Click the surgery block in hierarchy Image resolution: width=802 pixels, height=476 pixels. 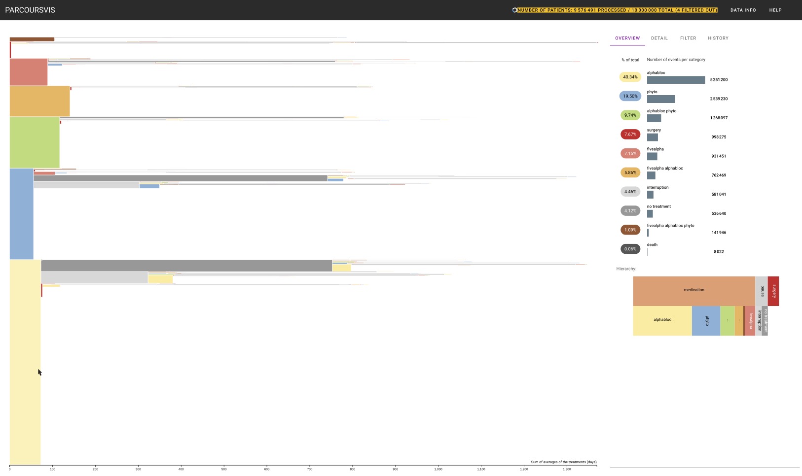(773, 291)
